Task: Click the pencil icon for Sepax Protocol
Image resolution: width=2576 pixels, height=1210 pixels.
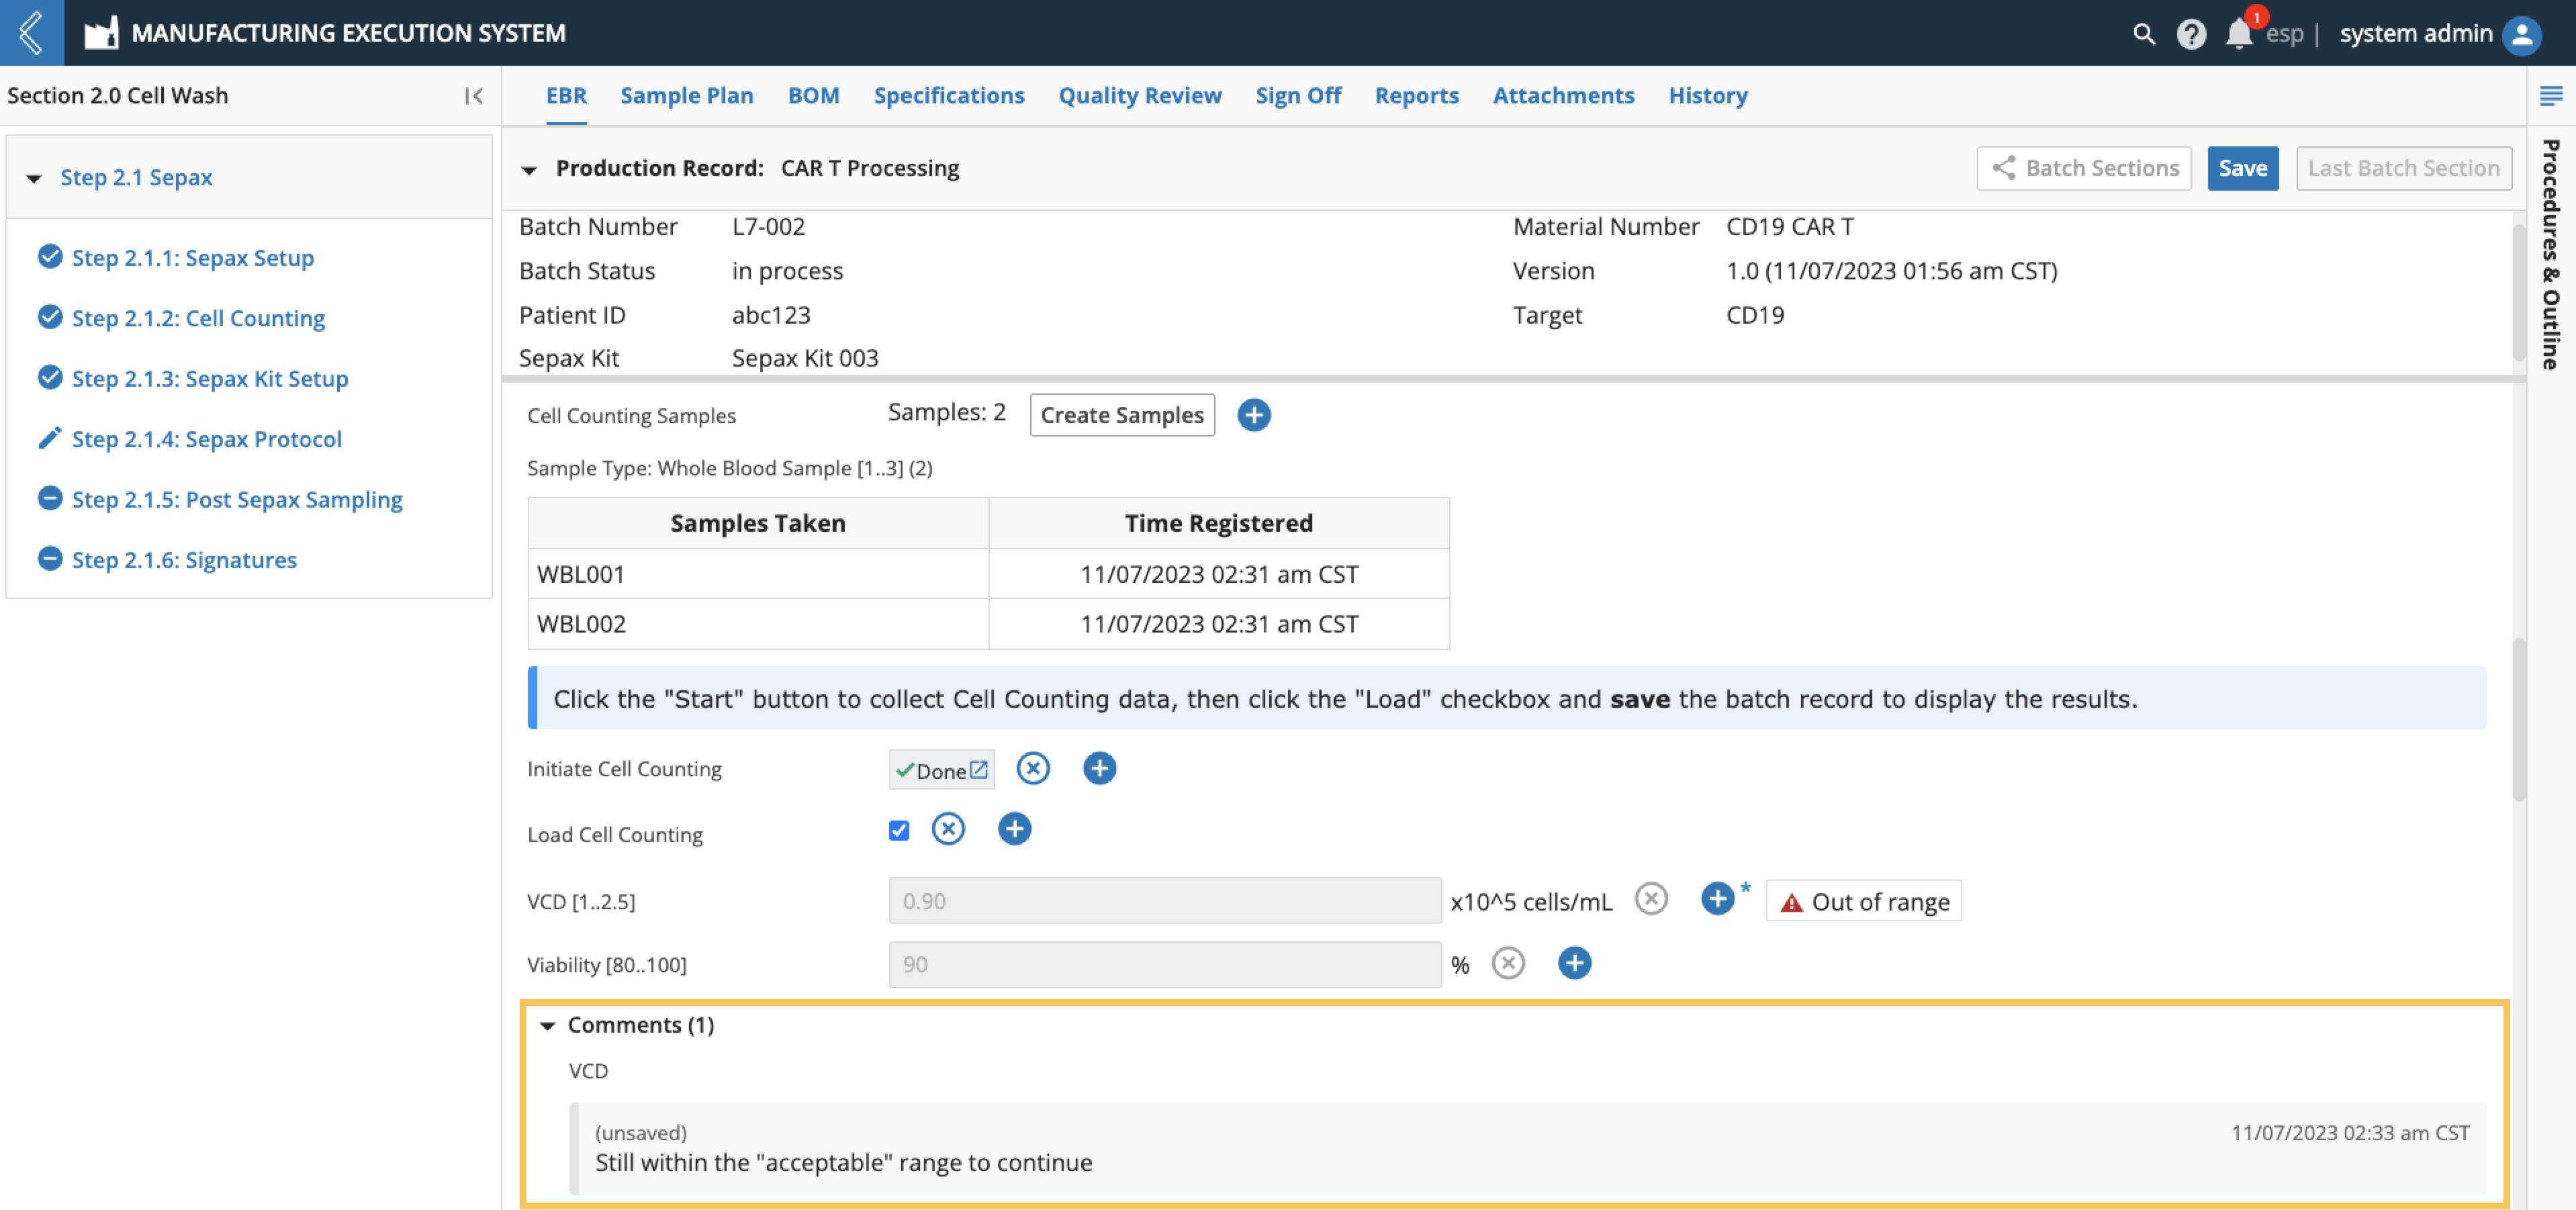Action: 50,438
